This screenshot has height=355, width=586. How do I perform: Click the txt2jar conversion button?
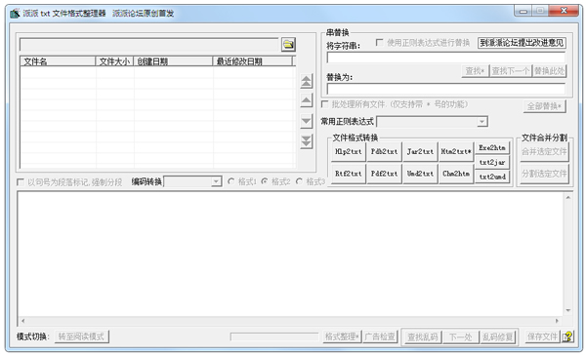[x=492, y=162]
